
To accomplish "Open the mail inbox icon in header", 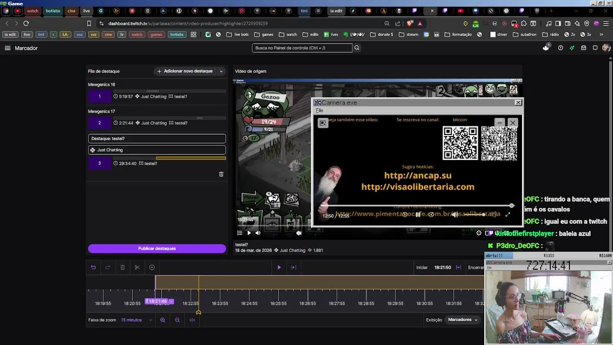I will 583,48.
